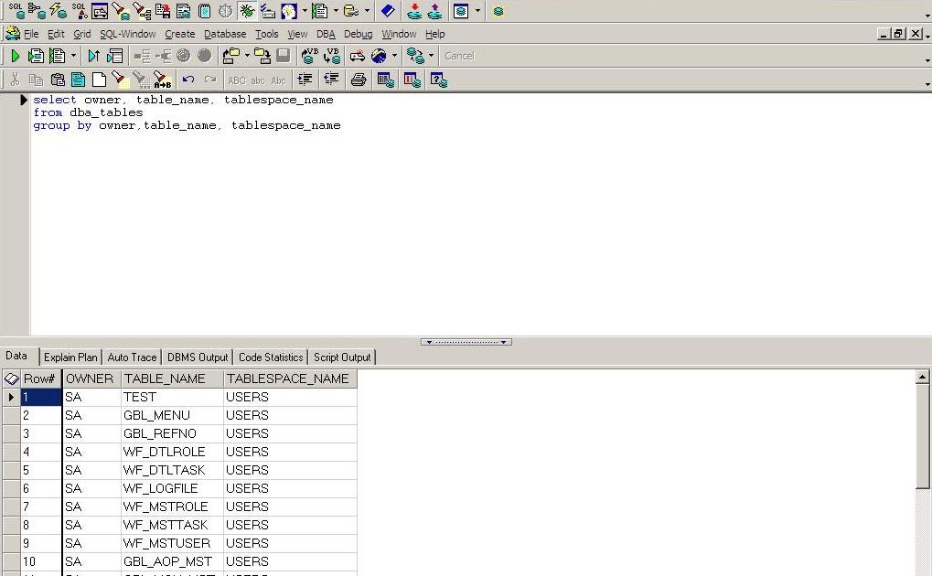Viewport: 932px width, 576px height.
Task: Rollback the current transaction
Action: click(x=205, y=55)
